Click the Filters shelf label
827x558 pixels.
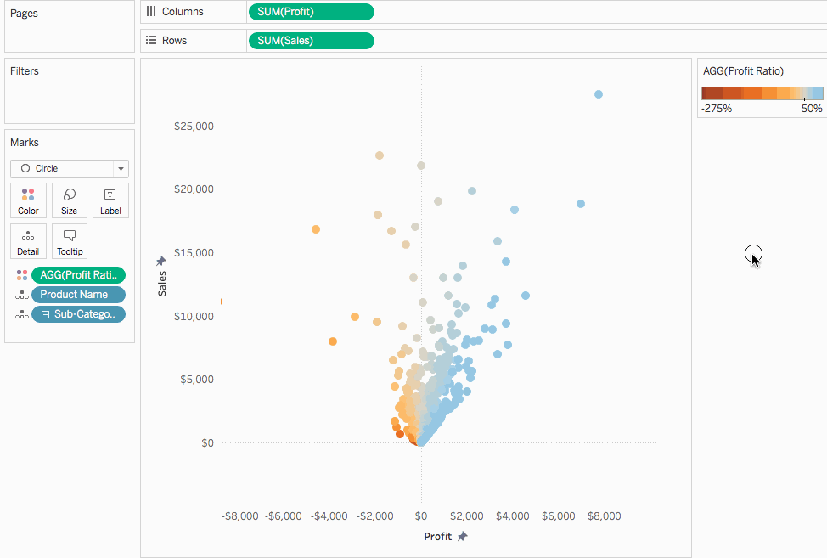coord(25,71)
